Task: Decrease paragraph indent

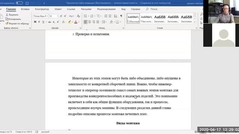Action: [106, 16]
